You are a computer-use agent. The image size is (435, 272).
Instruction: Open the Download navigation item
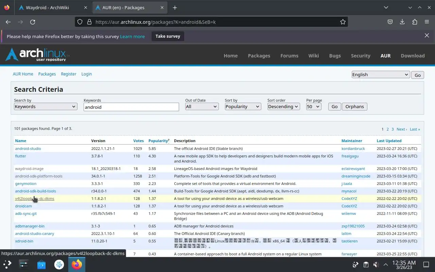click(x=413, y=56)
